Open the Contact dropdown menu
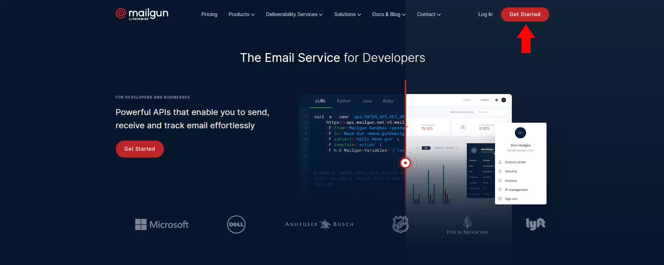 pyautogui.click(x=429, y=14)
